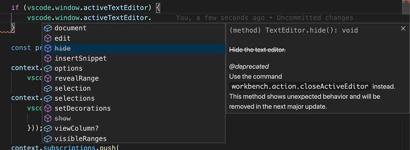The height and width of the screenshot is (150, 410).
Task: Pick the deprecated hide suggestion
Action: pyautogui.click(x=134, y=48)
